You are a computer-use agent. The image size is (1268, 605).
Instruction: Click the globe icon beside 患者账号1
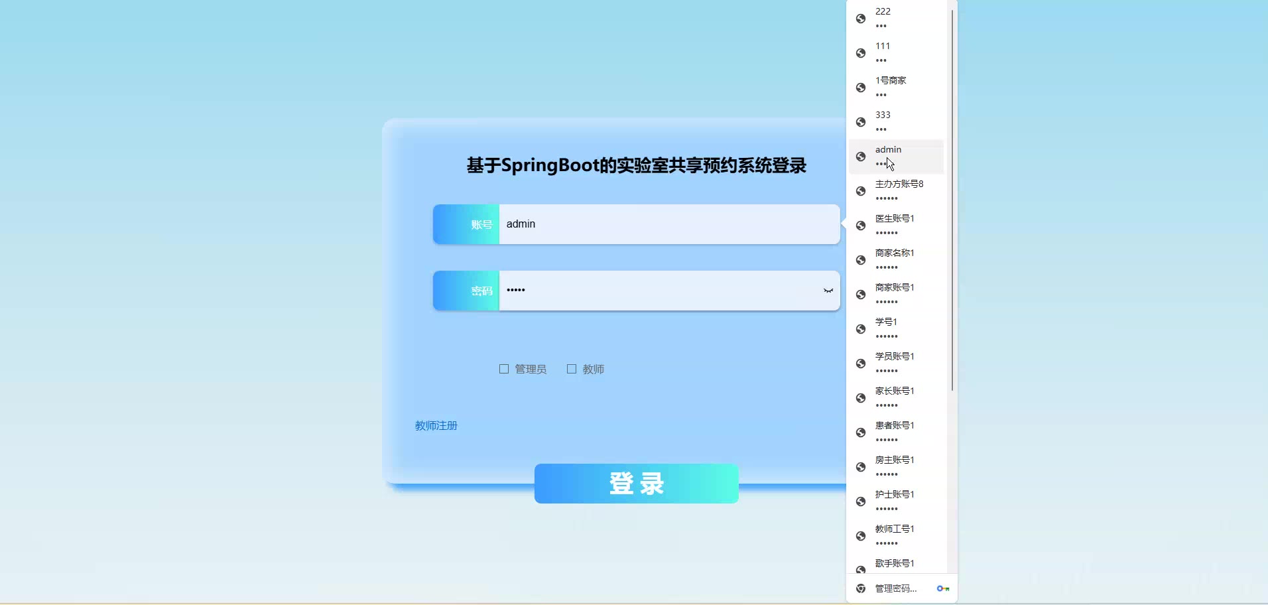tap(861, 433)
